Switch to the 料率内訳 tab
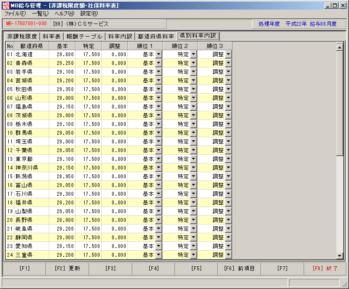Viewport: 349px width, 289px height. tap(120, 36)
